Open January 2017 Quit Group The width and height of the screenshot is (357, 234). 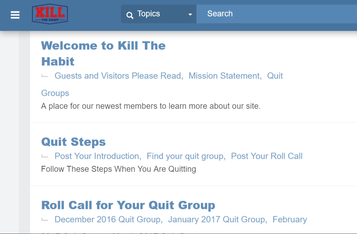tap(218, 219)
